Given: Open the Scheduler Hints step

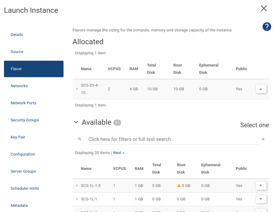Looking at the screenshot, I should (25, 189).
